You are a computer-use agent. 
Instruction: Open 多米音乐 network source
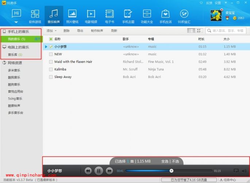tap(14, 70)
